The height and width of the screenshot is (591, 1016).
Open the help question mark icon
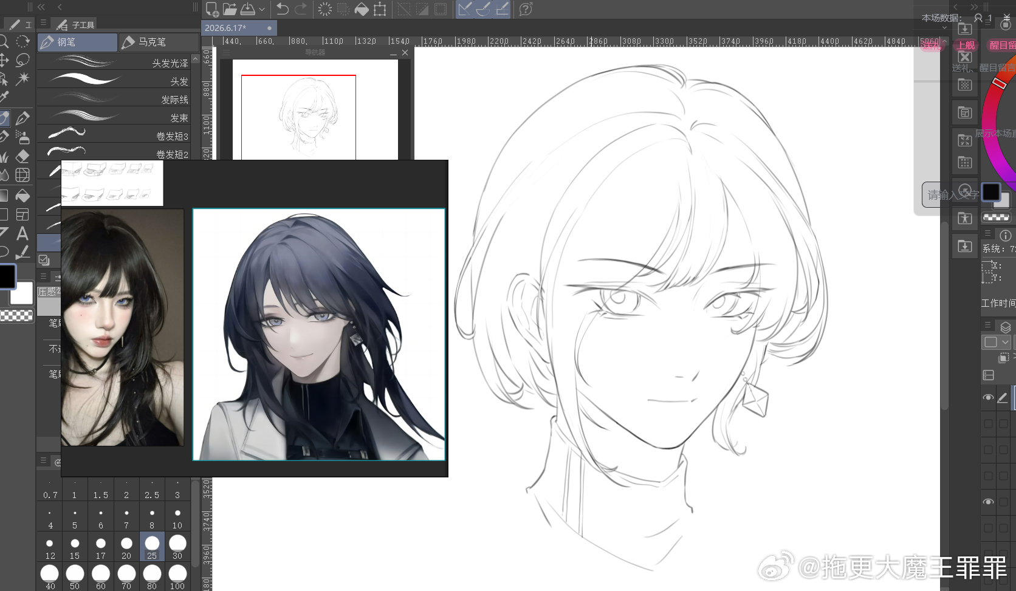[526, 9]
